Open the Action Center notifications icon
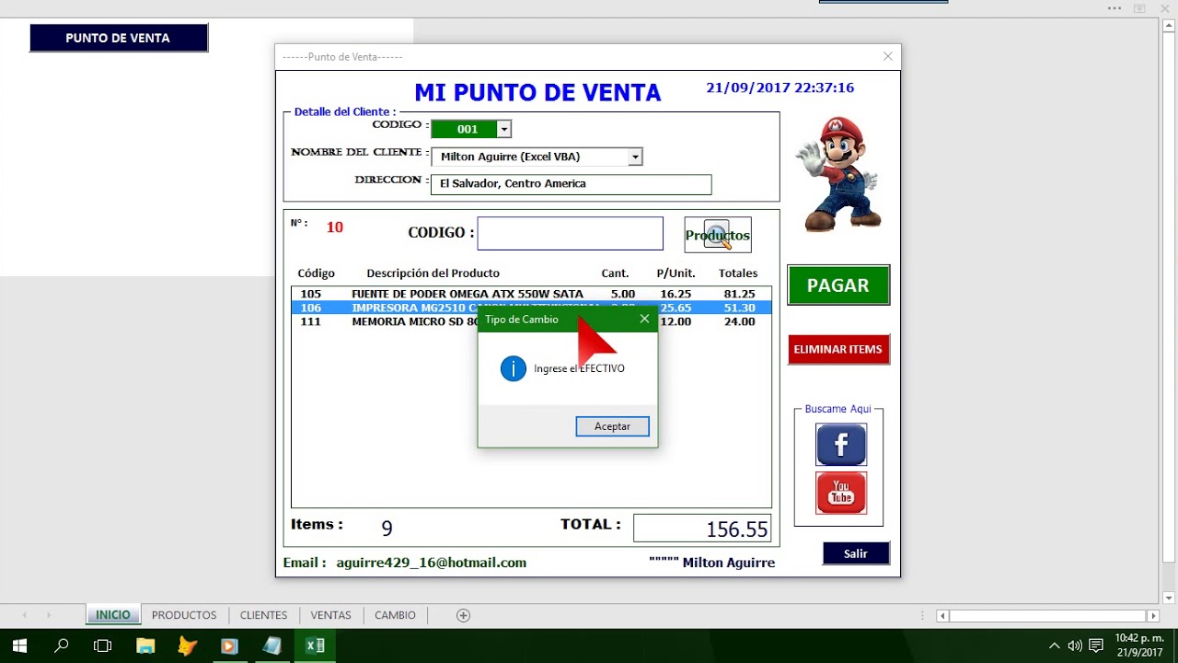This screenshot has width=1178, height=663. 1096,646
